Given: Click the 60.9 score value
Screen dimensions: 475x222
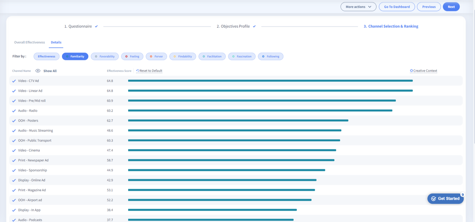Looking at the screenshot, I should [x=110, y=101].
